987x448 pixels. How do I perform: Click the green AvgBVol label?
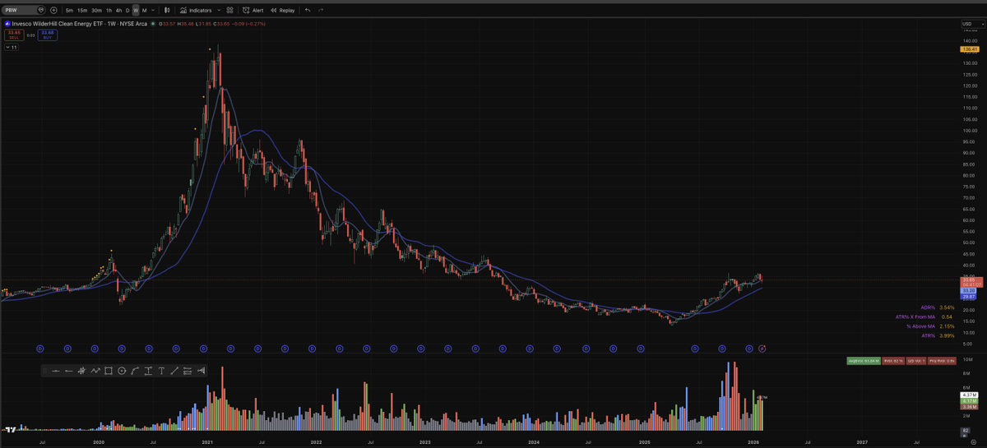(864, 361)
